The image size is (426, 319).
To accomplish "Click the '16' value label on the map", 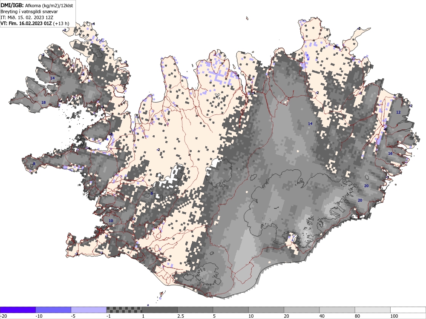I will tap(390, 154).
